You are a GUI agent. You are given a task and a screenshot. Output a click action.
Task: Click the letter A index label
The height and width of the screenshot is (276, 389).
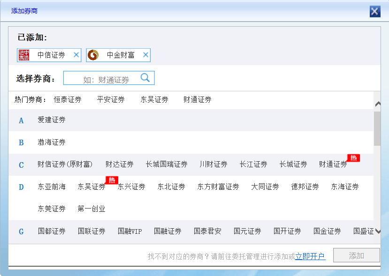[21, 120]
